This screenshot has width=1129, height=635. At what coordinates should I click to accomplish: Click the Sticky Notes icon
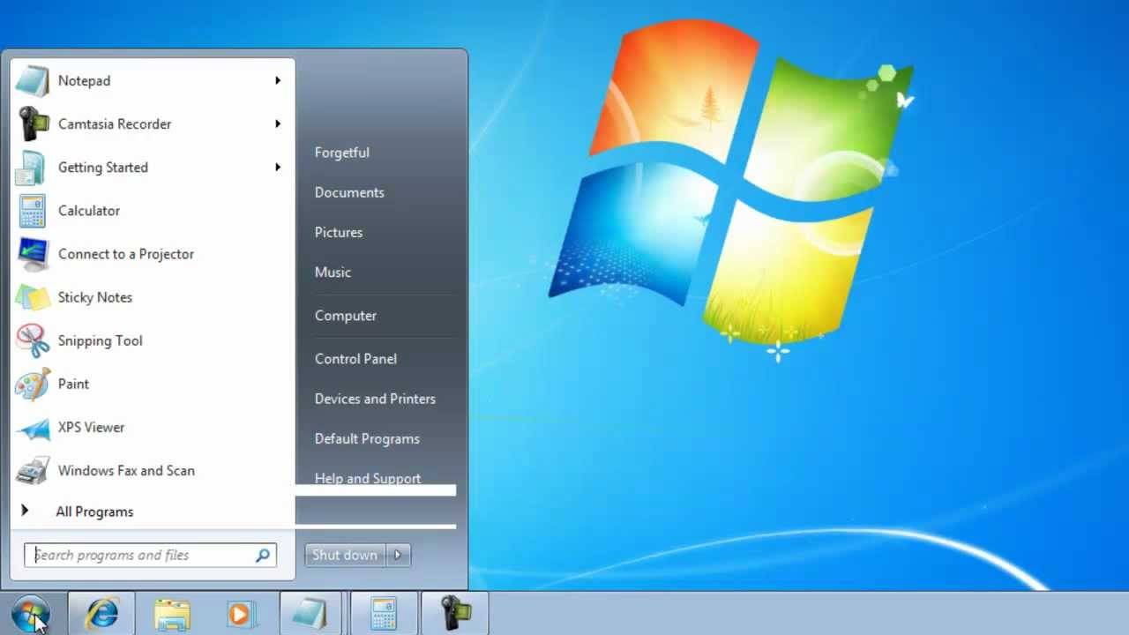(33, 297)
